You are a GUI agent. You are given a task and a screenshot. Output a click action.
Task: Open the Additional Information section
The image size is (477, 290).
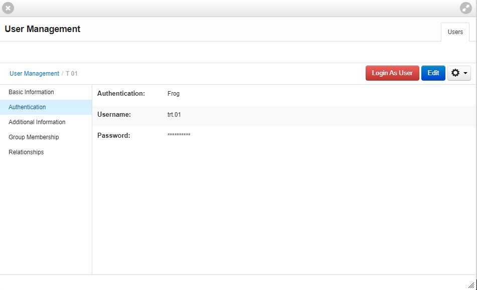pyautogui.click(x=46, y=122)
